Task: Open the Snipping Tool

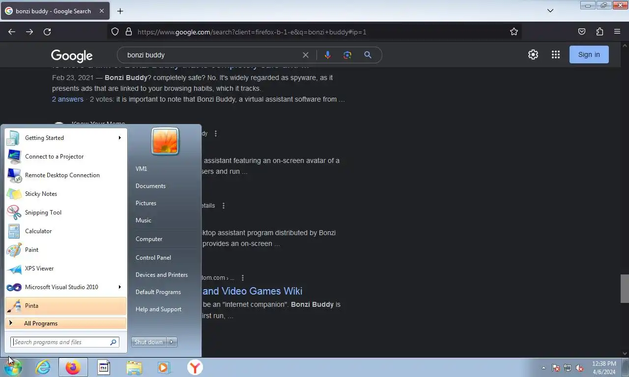Action: tap(65, 213)
